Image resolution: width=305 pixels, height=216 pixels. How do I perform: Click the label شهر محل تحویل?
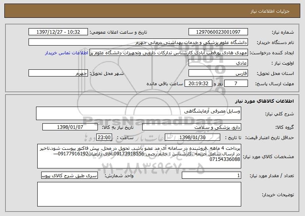[107, 73]
